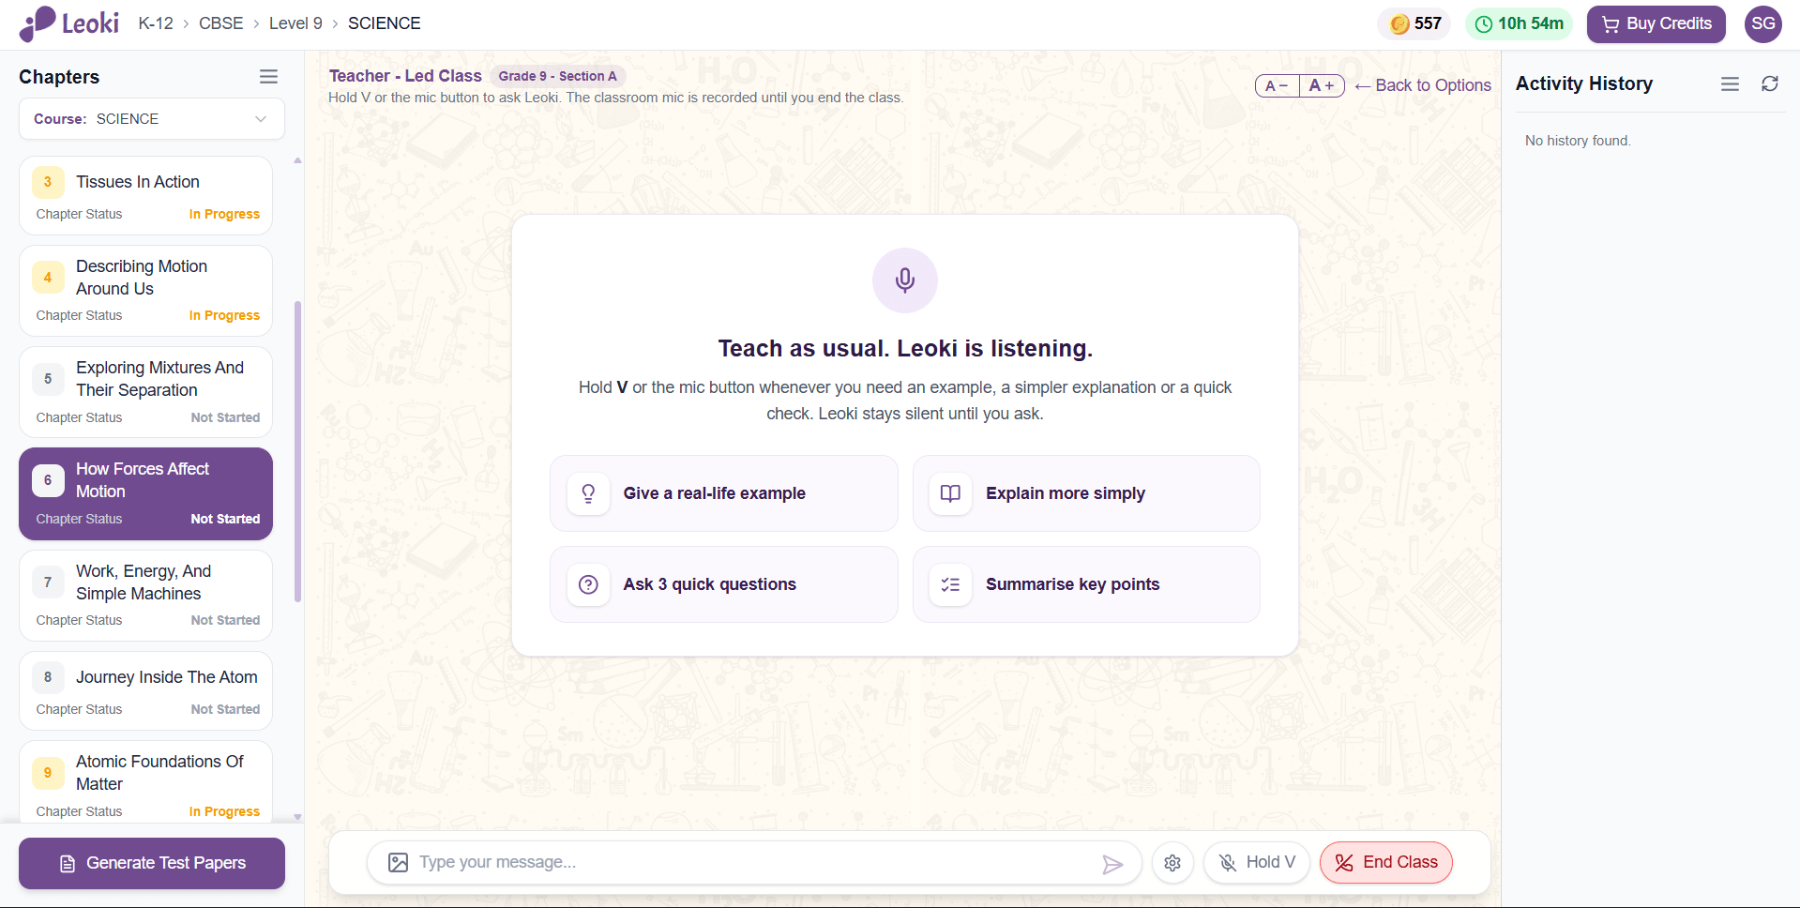This screenshot has width=1800, height=908.
Task: Attach an image to the message
Action: (398, 863)
